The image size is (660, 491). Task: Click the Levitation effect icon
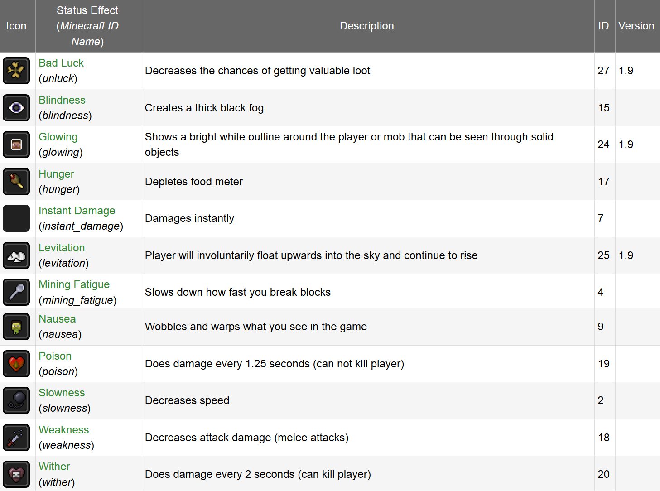[16, 255]
